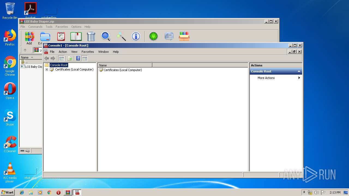
Task: Click the View book icon in WinRAR
Action: tap(76, 36)
